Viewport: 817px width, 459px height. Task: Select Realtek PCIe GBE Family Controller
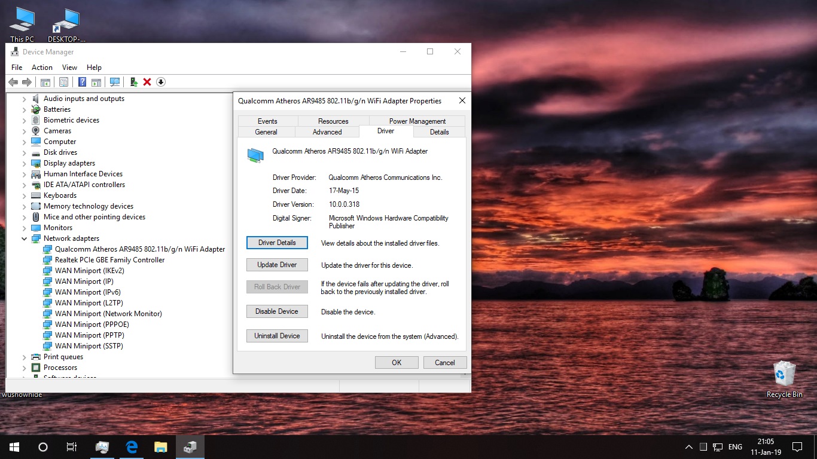[x=109, y=260]
